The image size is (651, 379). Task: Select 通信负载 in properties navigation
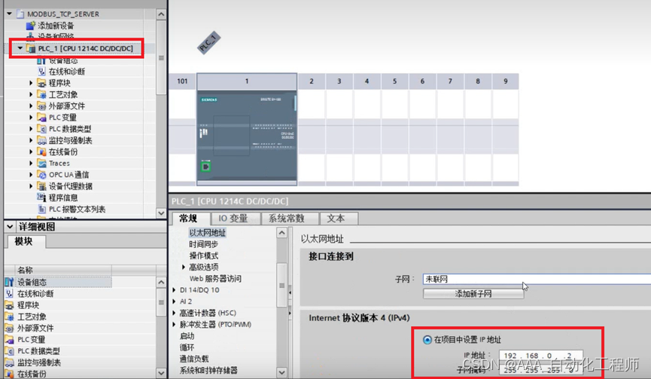click(194, 359)
